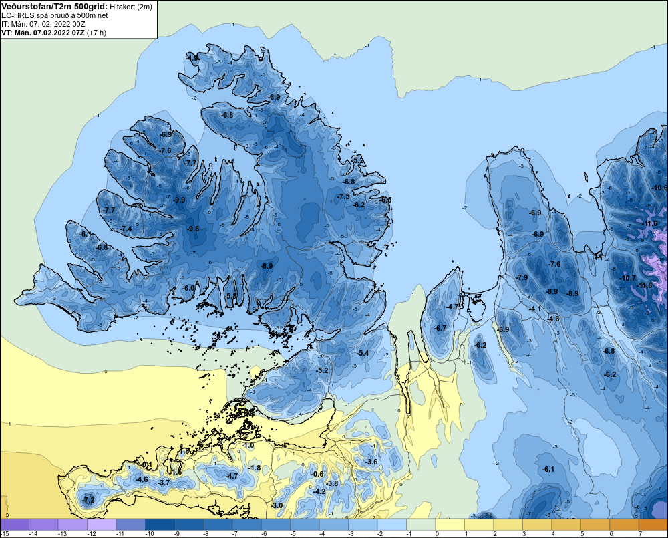
Task: Click the '-7.7' value next to '-9.9'
Action: click(x=191, y=163)
